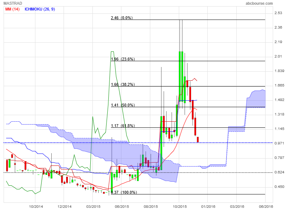The height and width of the screenshot is (210, 289).
Task: Click the 06/2015 date label
Action: [x=122, y=206]
